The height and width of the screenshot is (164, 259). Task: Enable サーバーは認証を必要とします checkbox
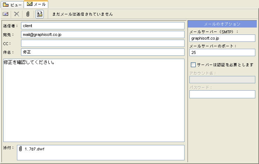click(193, 65)
